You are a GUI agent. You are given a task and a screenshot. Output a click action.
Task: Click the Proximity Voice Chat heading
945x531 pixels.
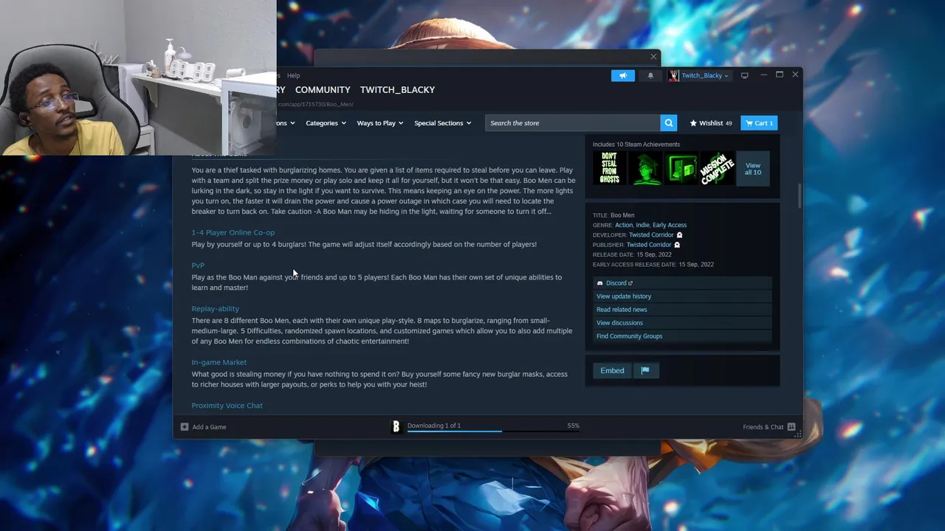coord(227,406)
